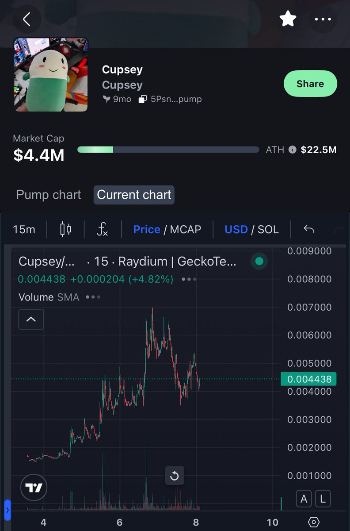Expand the blue side panel handle
Screen dimensions: 350x531
coord(7,510)
